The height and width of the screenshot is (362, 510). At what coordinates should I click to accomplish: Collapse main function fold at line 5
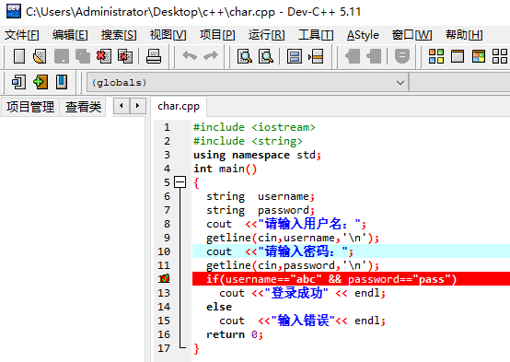[x=180, y=182]
